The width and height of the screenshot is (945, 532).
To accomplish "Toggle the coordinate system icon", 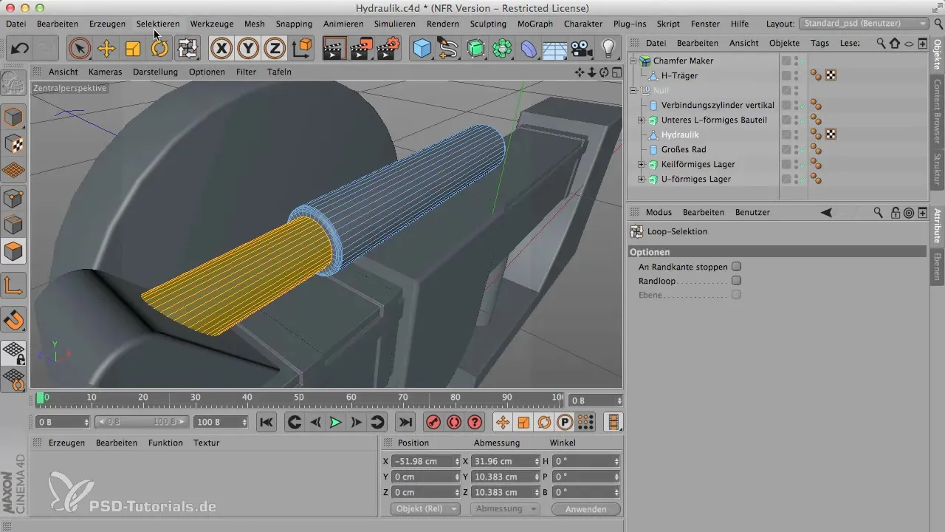I will (301, 50).
